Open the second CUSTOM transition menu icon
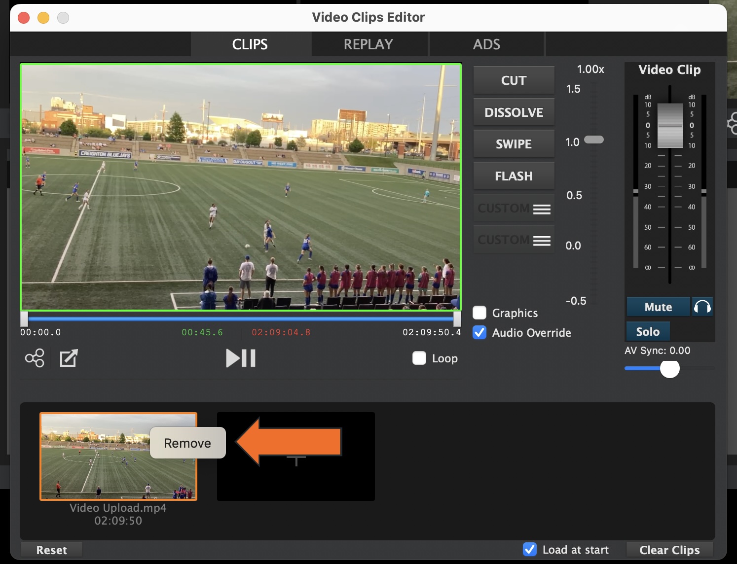 click(542, 241)
